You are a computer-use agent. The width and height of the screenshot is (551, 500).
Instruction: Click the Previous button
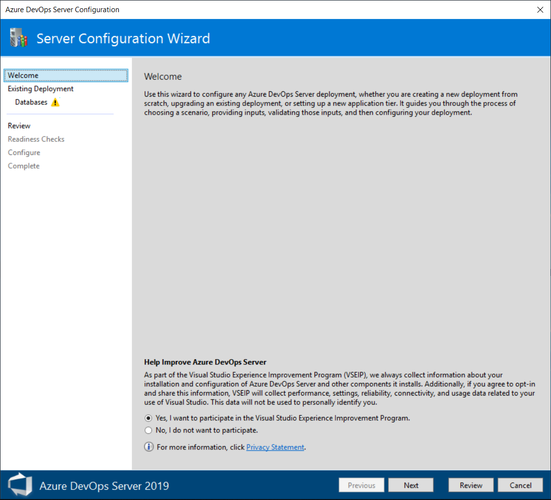pos(361,485)
